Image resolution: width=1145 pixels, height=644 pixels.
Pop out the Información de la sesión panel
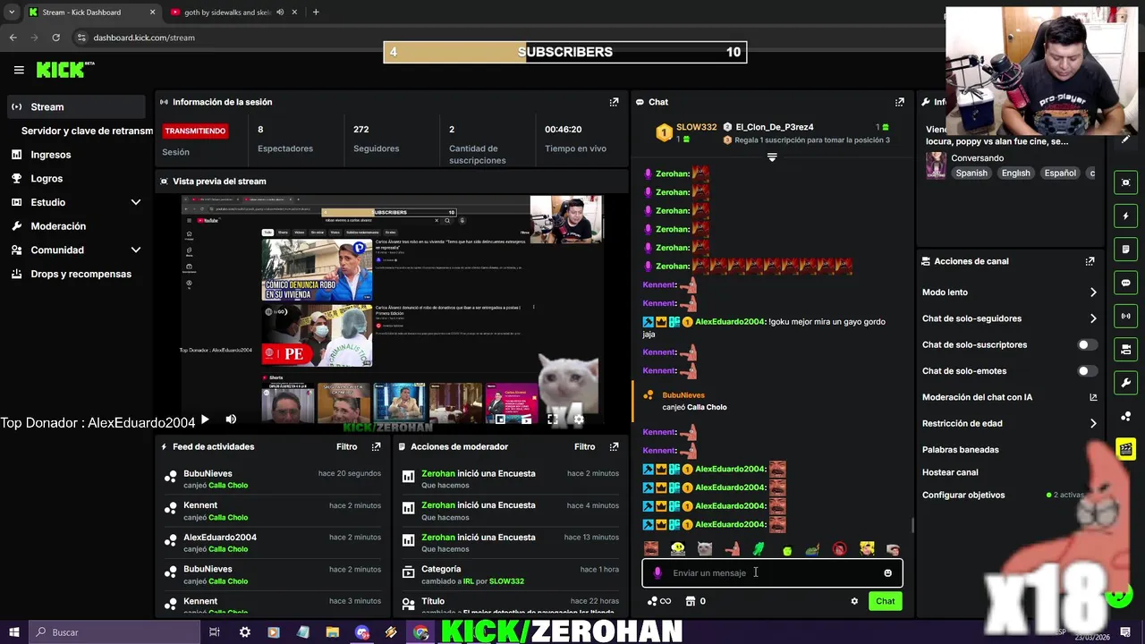coord(614,102)
